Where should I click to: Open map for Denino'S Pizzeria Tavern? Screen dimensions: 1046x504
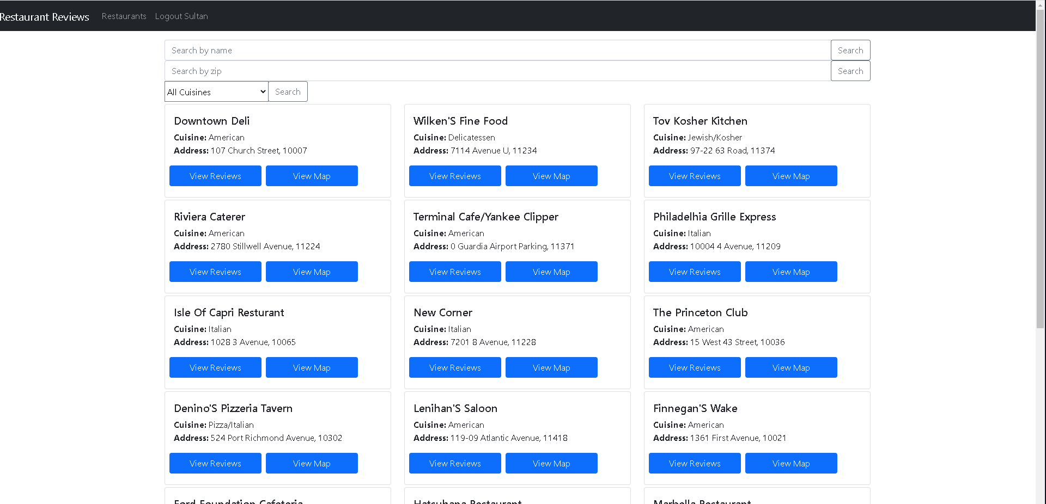312,463
